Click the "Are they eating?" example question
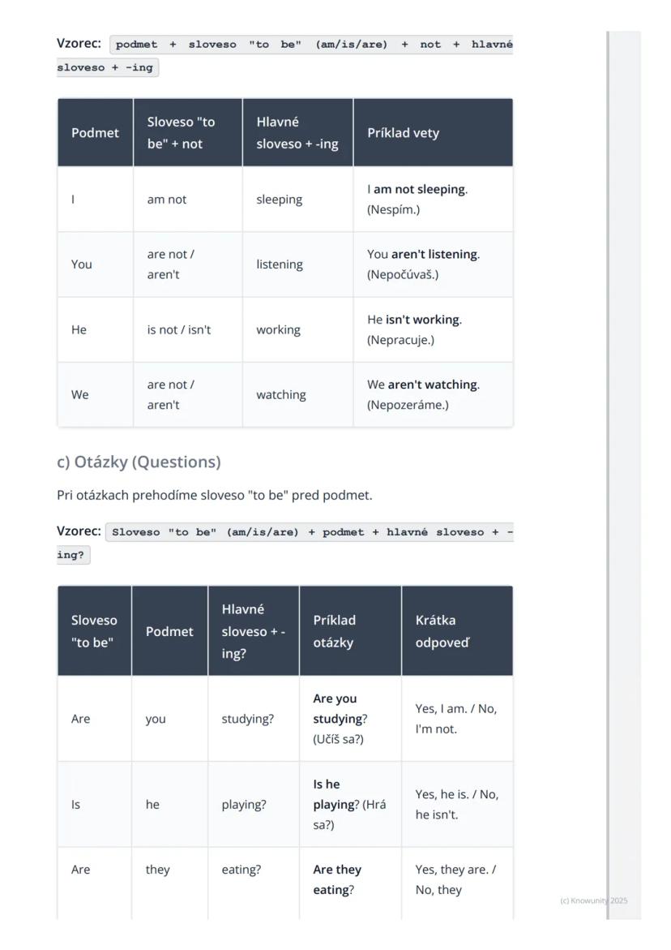This screenshot has width=671, height=950. point(337,879)
